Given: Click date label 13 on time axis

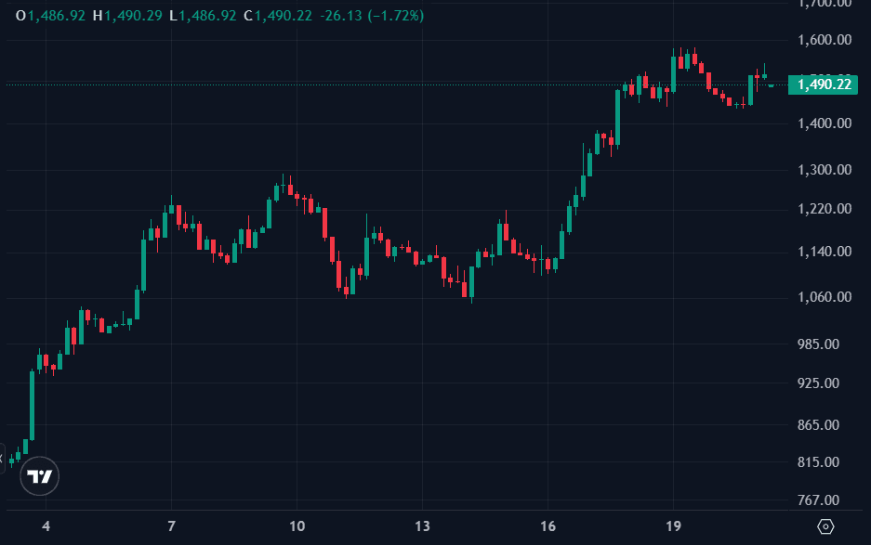Looking at the screenshot, I should (x=422, y=526).
